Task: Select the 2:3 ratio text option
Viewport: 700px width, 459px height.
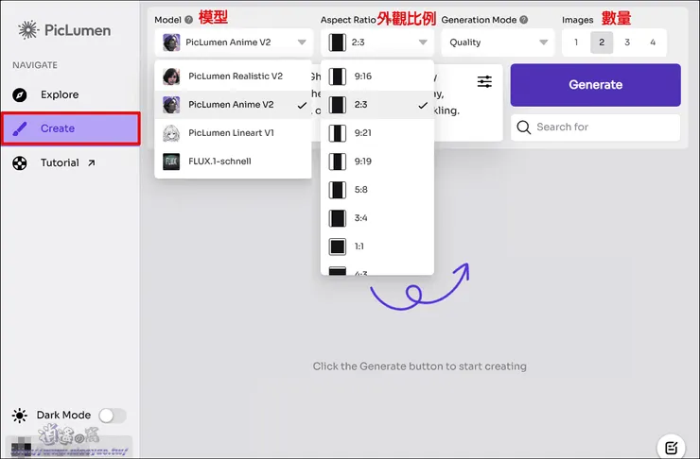Action: 360,105
